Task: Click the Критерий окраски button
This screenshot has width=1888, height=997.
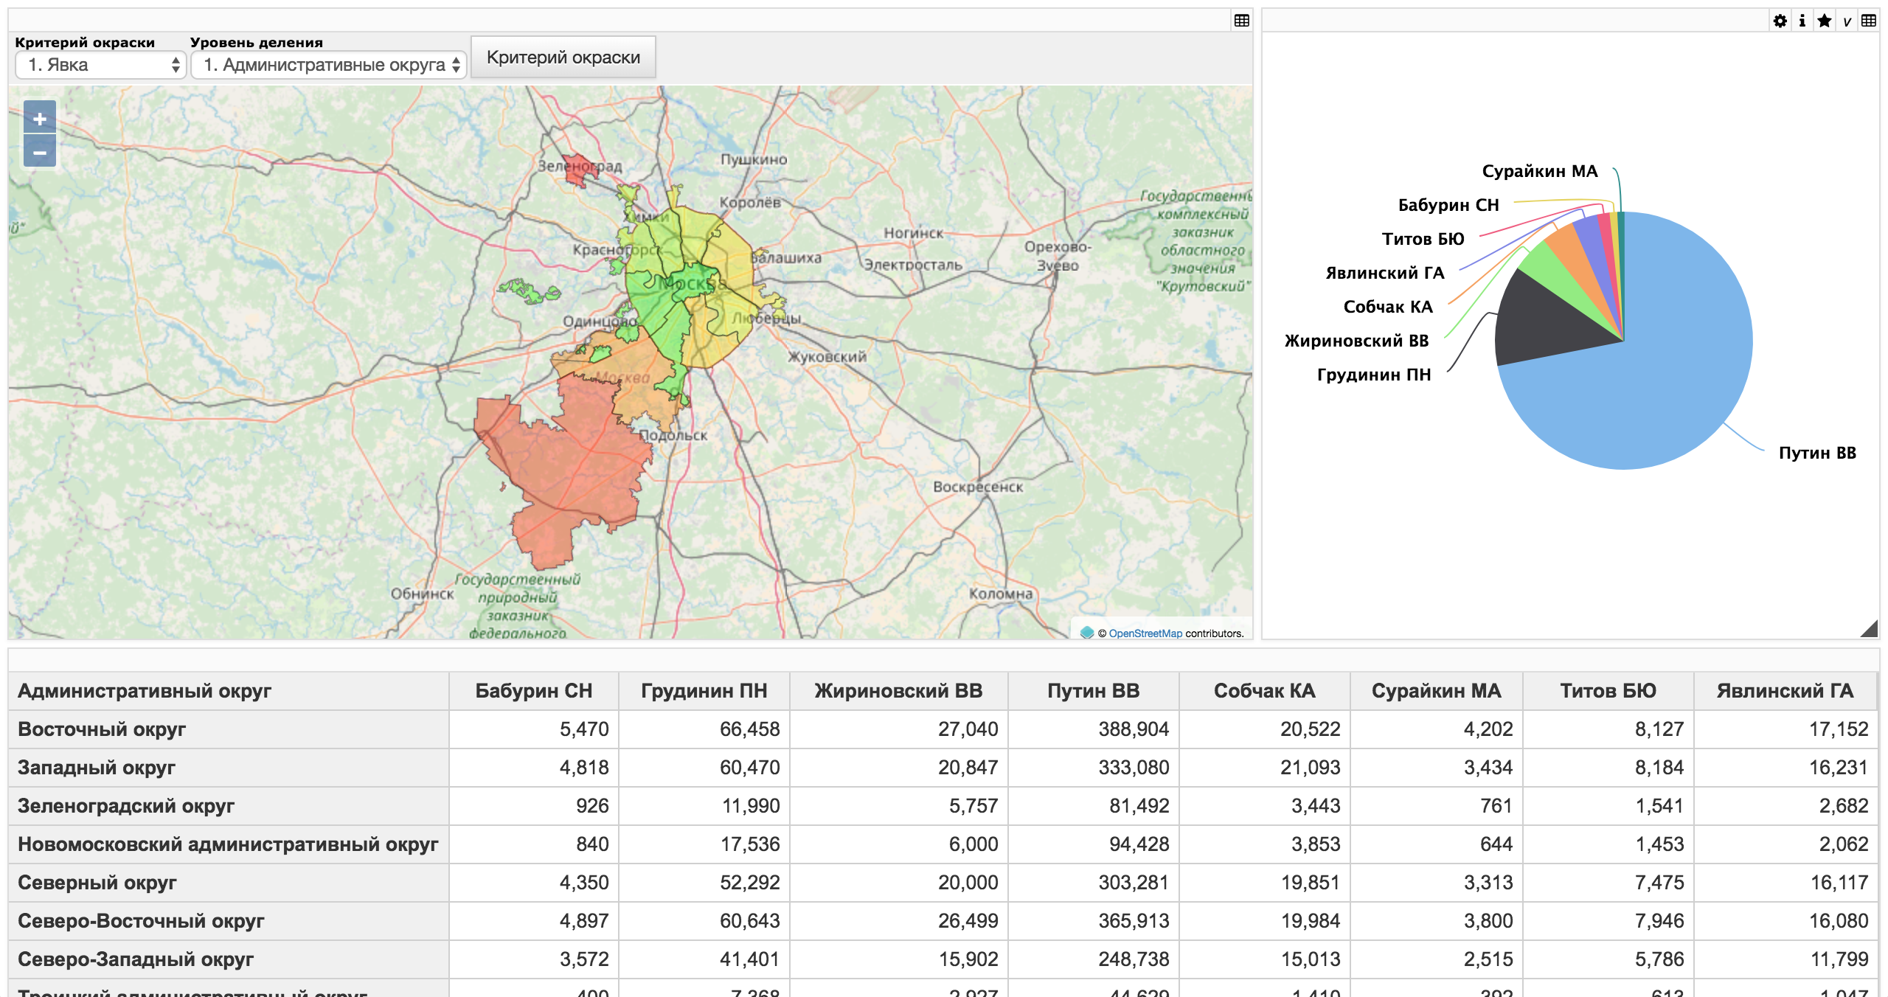Action: 563,58
